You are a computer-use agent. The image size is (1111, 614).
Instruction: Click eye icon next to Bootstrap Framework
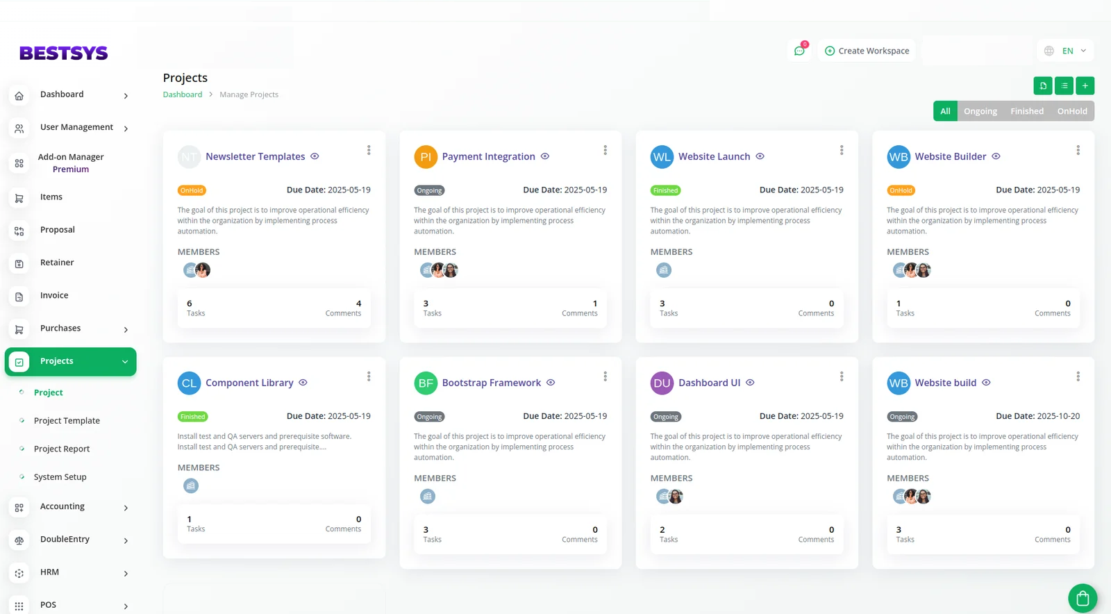click(x=551, y=383)
